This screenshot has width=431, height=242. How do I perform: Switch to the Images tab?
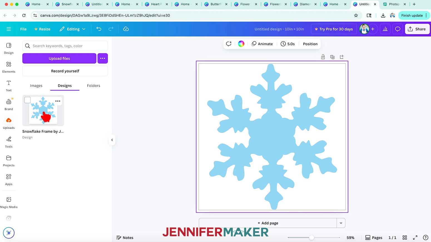click(x=36, y=85)
